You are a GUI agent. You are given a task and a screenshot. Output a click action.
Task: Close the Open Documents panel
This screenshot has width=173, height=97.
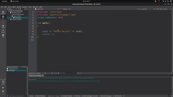[x=27, y=67]
